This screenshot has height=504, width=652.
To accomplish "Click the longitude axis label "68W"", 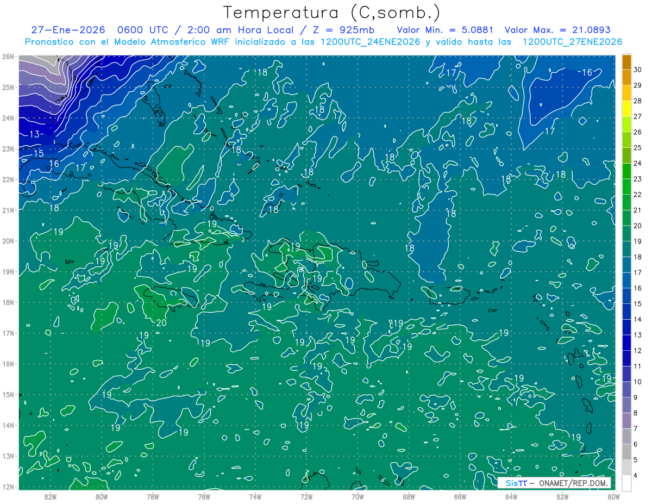I will pos(409,496).
